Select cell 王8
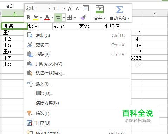This screenshot has width=168, height=134. pos(13,64)
